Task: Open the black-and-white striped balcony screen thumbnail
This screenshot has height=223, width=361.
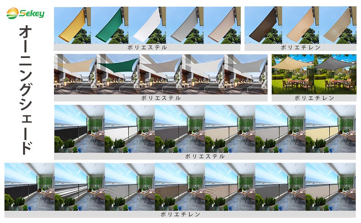Action: (80, 187)
